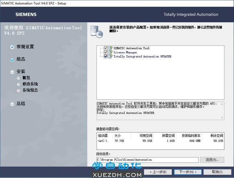Click the 组态 step label
This screenshot has height=178, width=234.
click(21, 59)
